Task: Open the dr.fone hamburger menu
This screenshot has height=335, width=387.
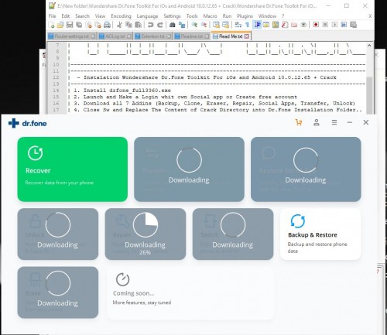Action: point(334,122)
